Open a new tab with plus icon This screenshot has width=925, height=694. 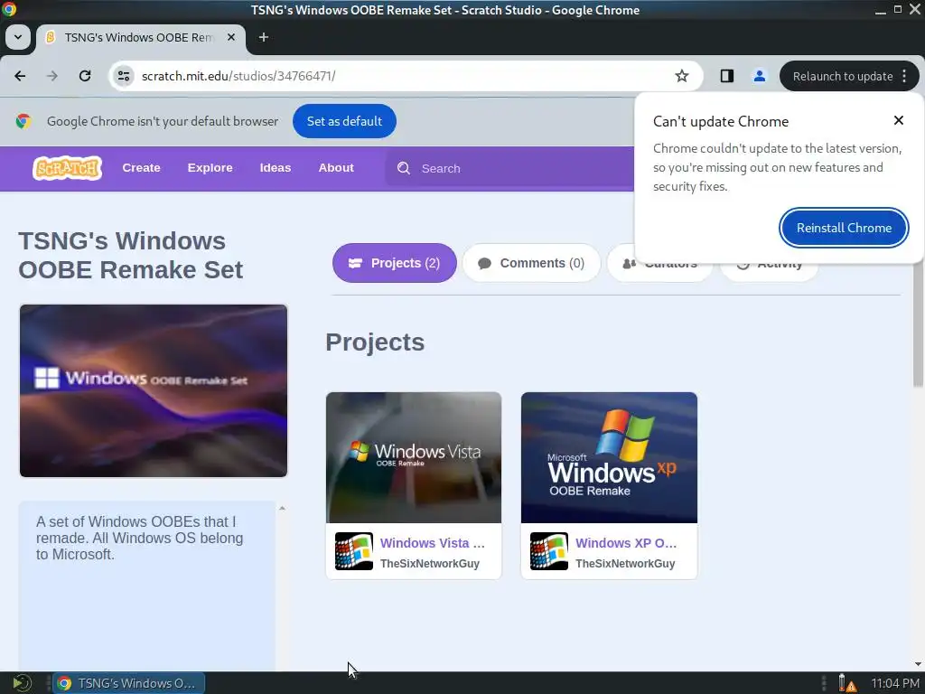[264, 37]
